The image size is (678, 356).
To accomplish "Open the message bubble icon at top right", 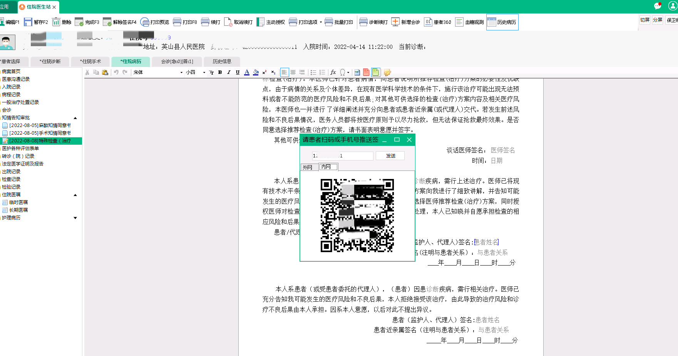I will (x=658, y=6).
